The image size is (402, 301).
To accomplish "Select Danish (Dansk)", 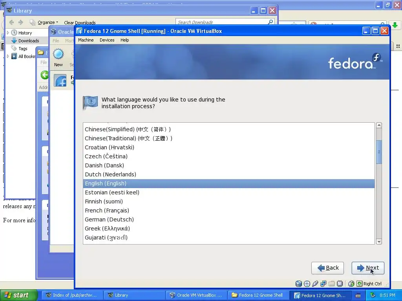I will pos(229,165).
